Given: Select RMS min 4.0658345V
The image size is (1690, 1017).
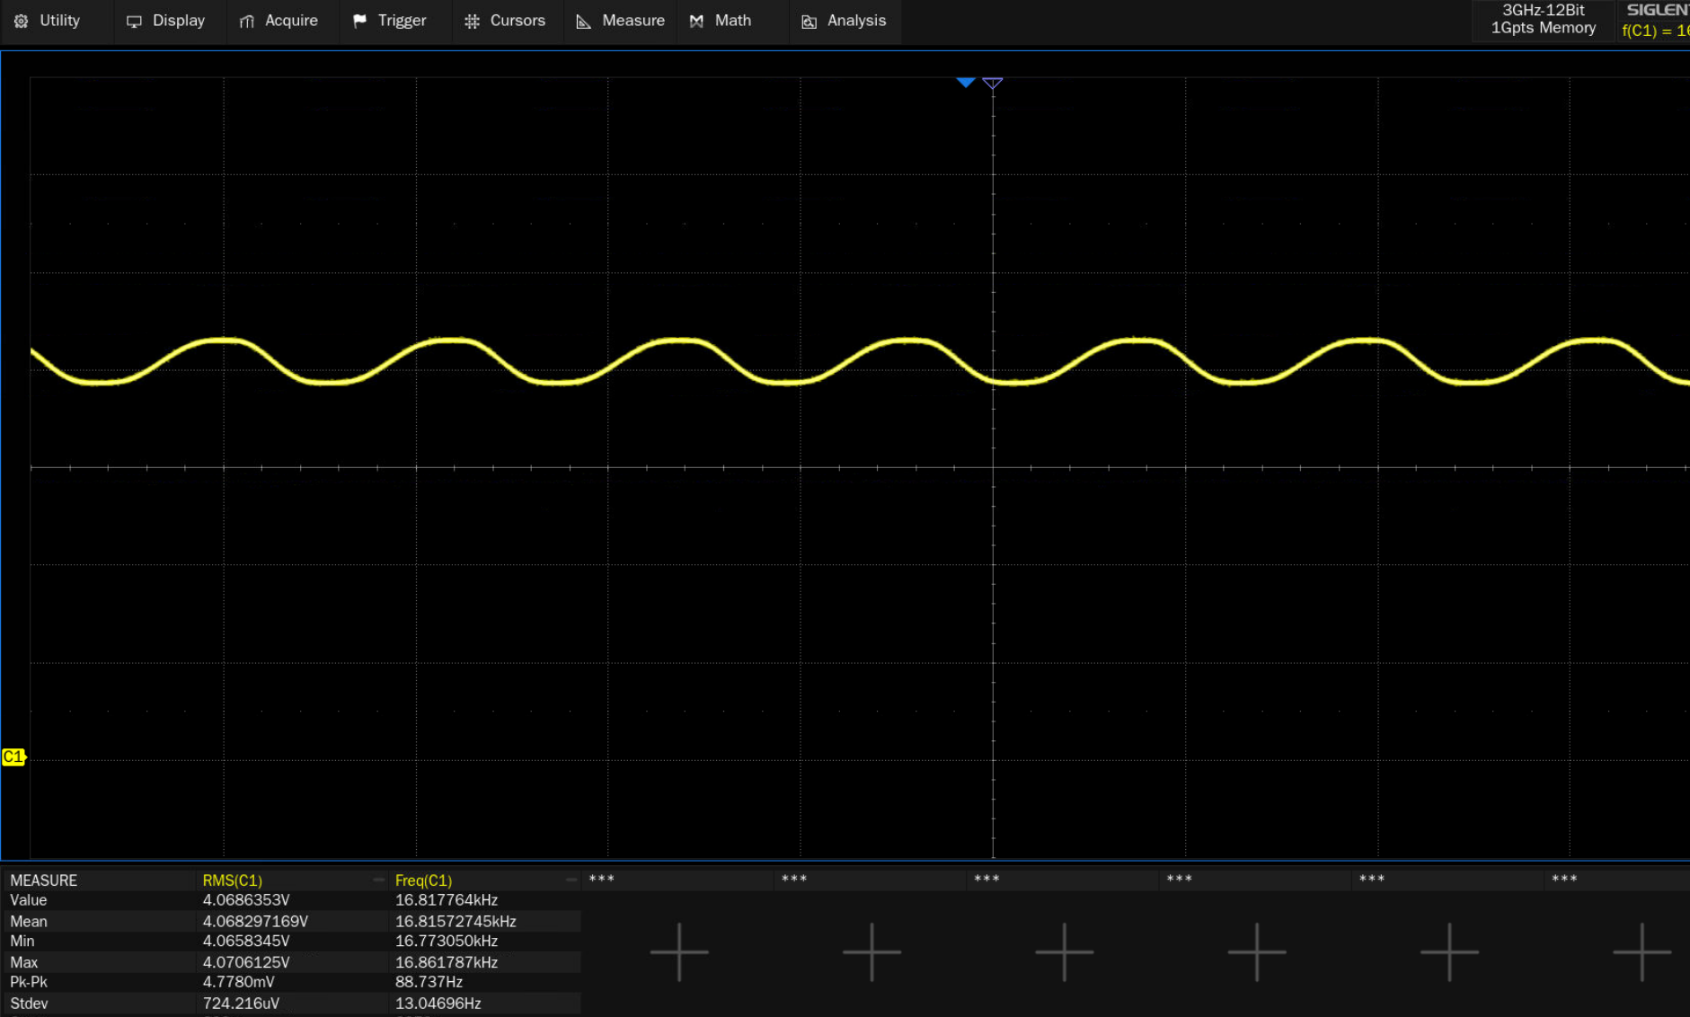Looking at the screenshot, I should click(246, 942).
